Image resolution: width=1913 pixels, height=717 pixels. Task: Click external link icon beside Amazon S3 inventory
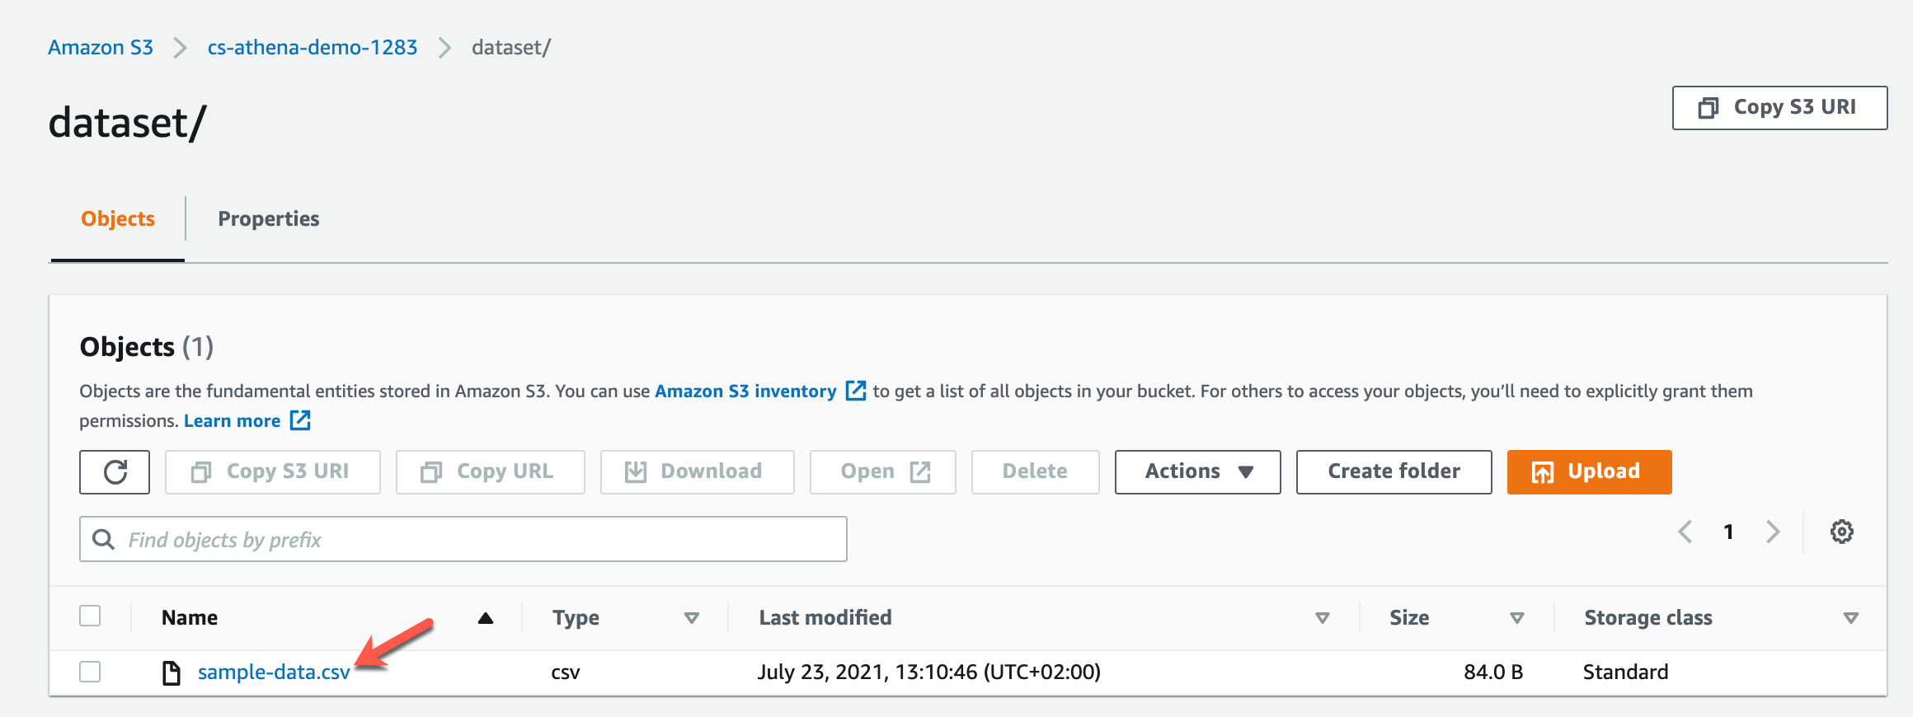tap(857, 391)
